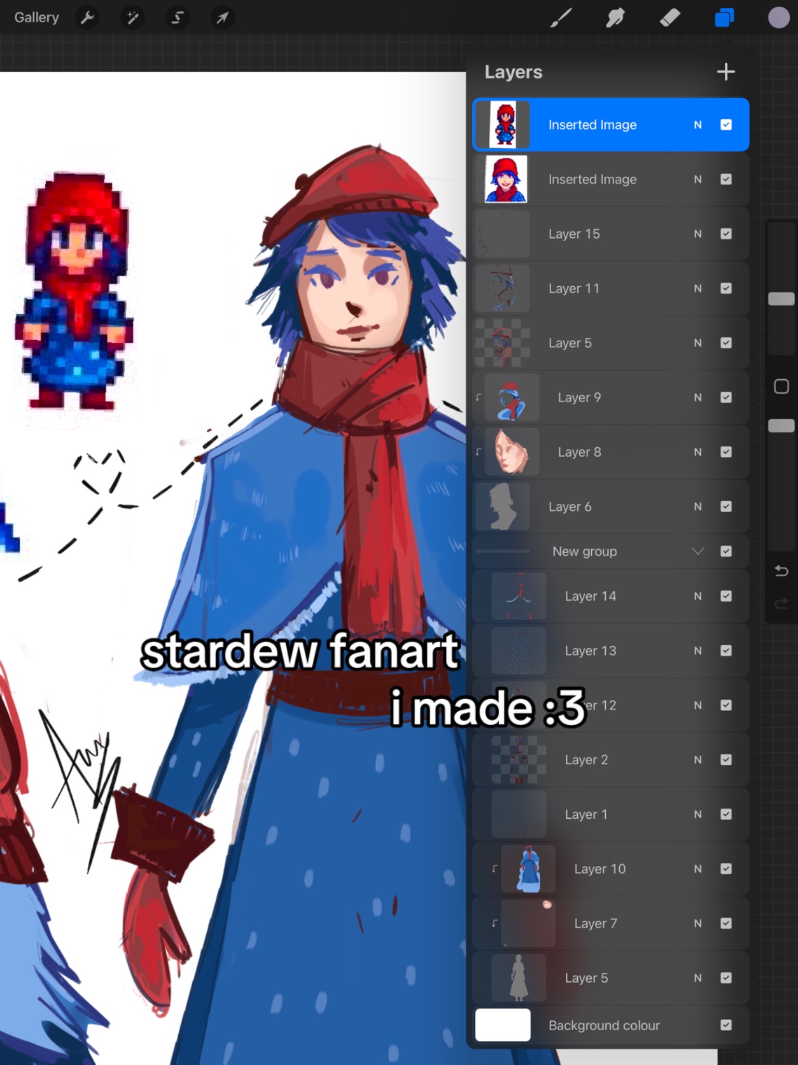Screen dimensions: 798x1065
Task: Select the Eraser tool
Action: point(670,18)
